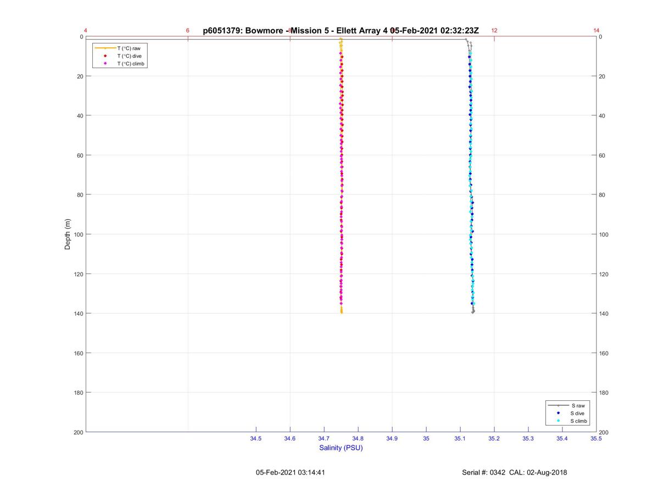The height and width of the screenshot is (486, 659).
Task: Click the 34.9 salinity tick label
Action: pos(392,439)
